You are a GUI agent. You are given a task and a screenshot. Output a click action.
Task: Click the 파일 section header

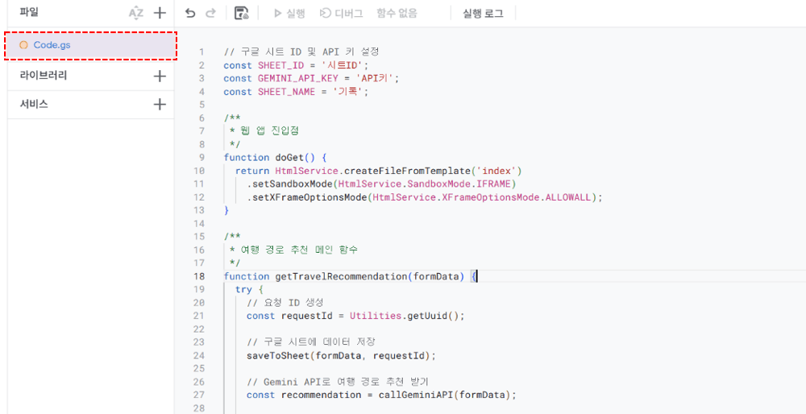pyautogui.click(x=29, y=12)
